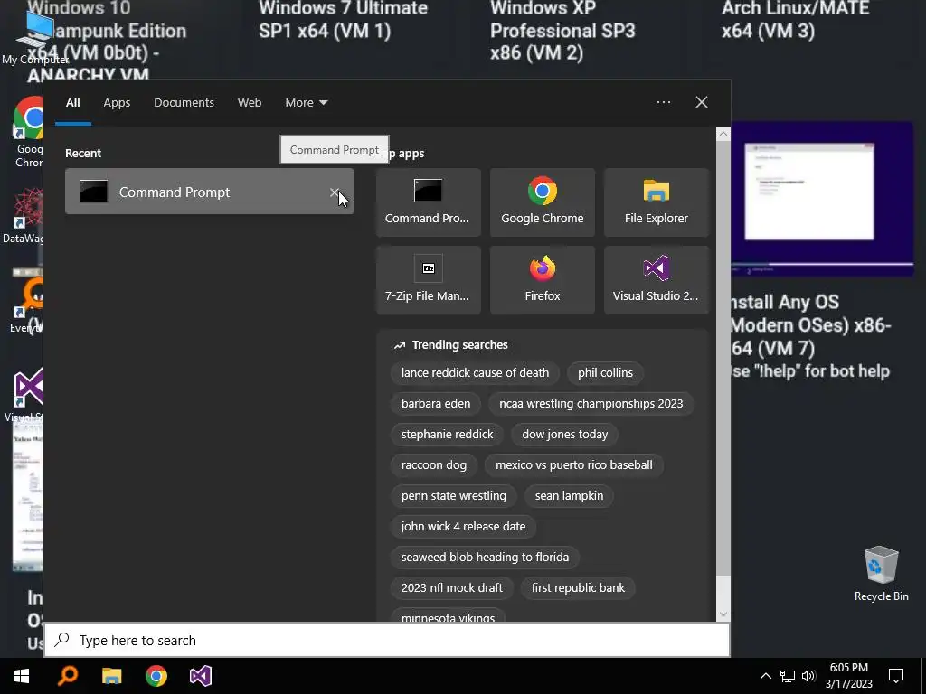This screenshot has width=926, height=694.
Task: Launch Command Prompt tile in top apps
Action: click(428, 202)
